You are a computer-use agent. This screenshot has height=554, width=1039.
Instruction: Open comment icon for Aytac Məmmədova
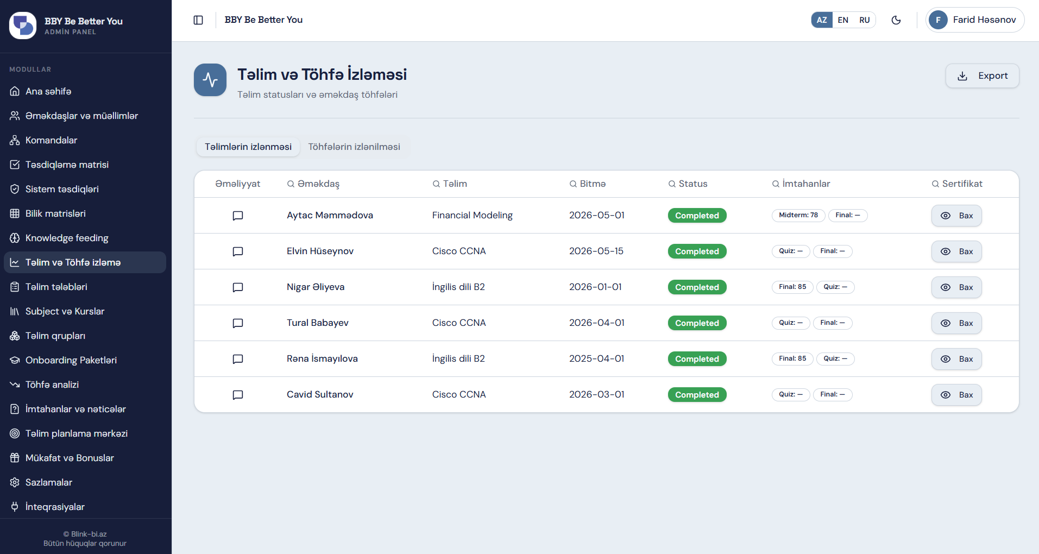click(x=238, y=216)
